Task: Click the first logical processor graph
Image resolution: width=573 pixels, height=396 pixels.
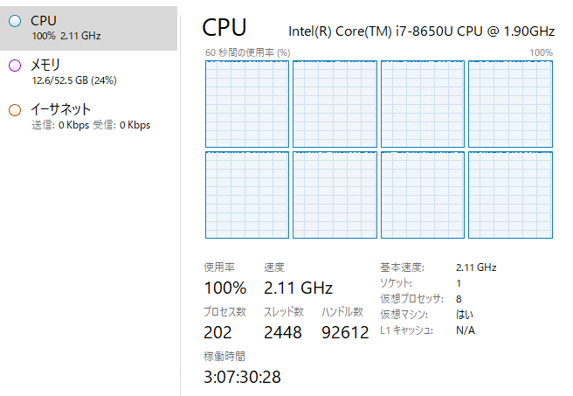Action: [x=247, y=104]
